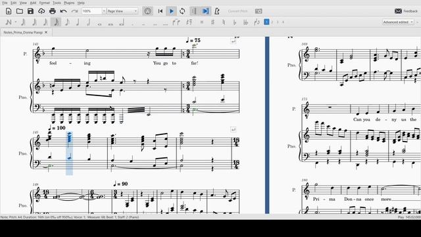
Task: Toggle the metronome
Action: pyautogui.click(x=217, y=11)
